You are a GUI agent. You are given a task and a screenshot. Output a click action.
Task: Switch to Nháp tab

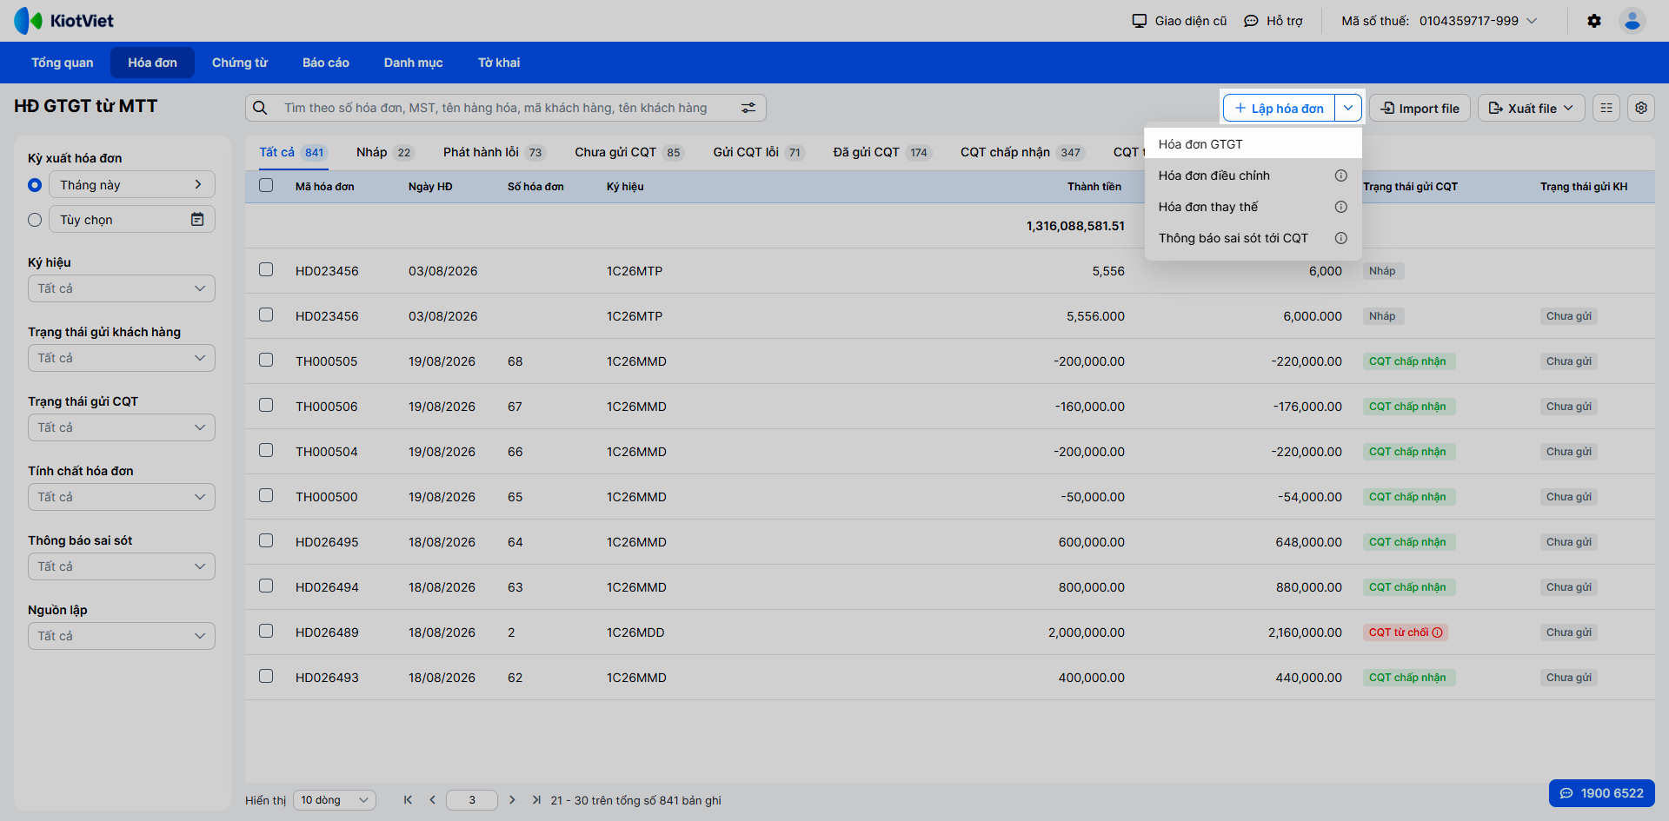point(385,152)
